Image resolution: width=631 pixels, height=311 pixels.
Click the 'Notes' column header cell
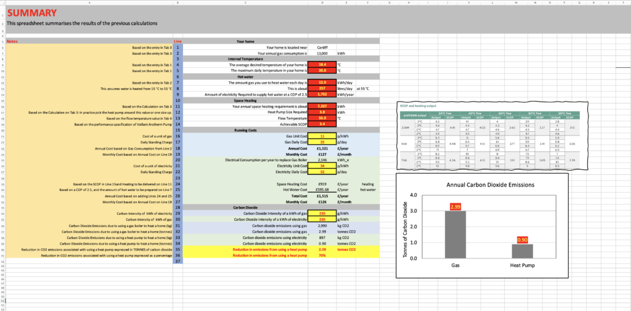89,41
